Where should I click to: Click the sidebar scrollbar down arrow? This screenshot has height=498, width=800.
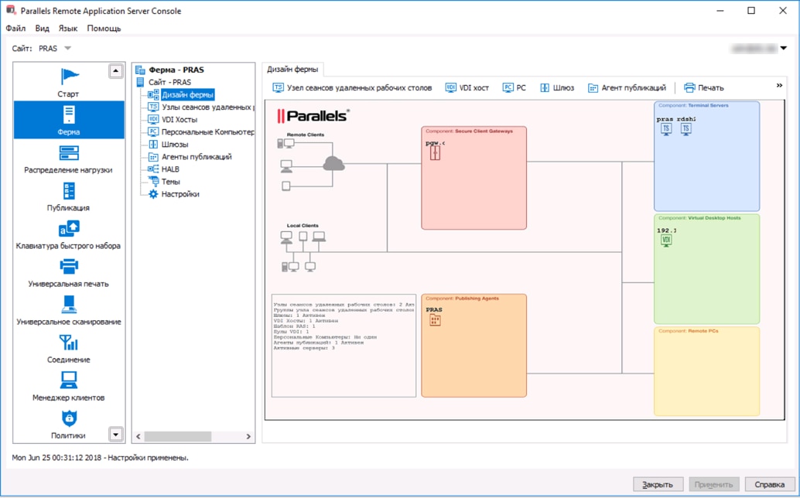click(116, 434)
